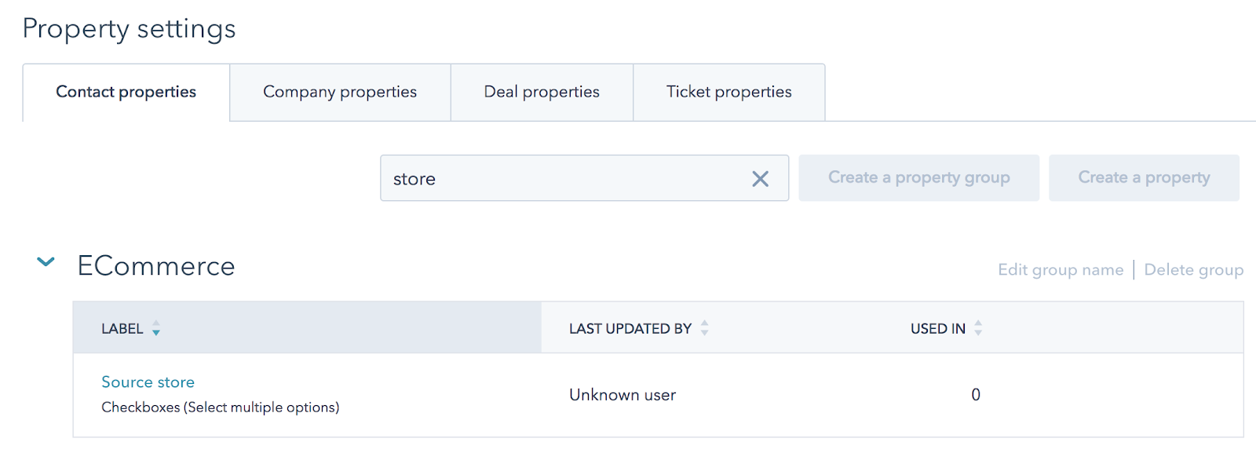Click the Create a property button
The width and height of the screenshot is (1256, 453).
click(1144, 178)
